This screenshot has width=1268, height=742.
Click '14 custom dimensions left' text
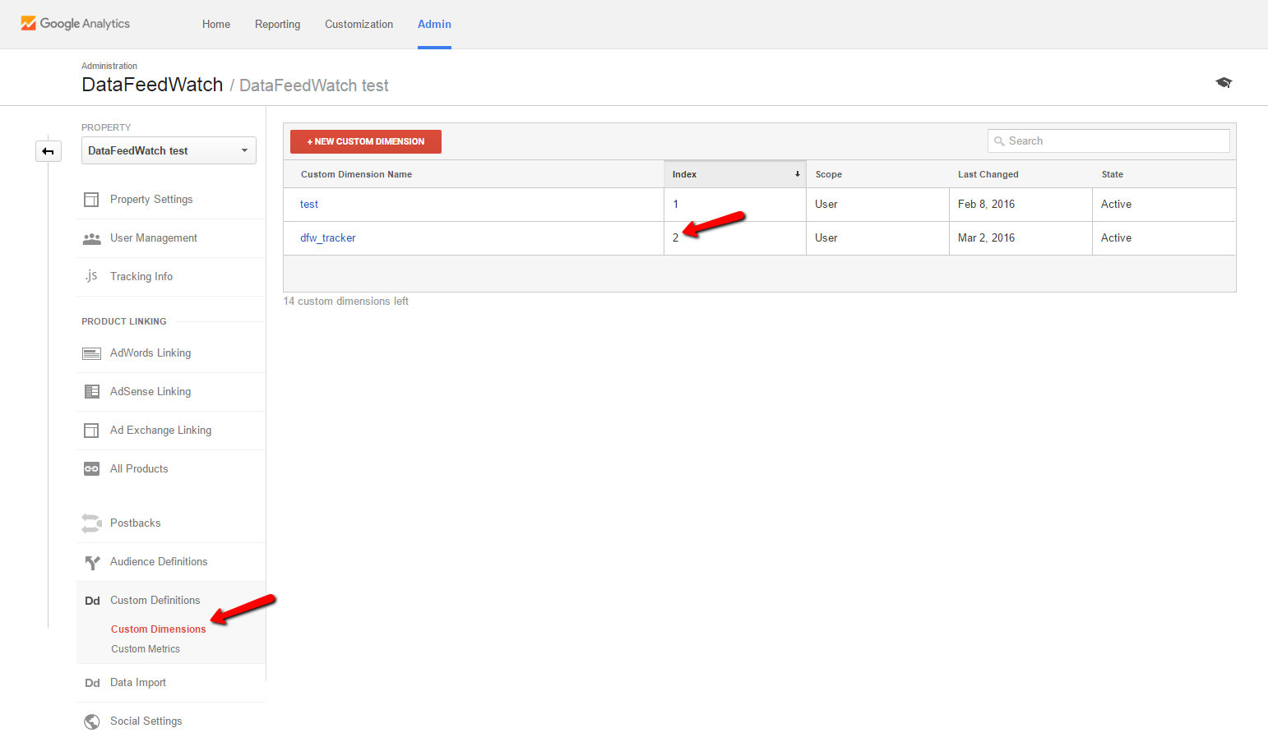pos(346,302)
